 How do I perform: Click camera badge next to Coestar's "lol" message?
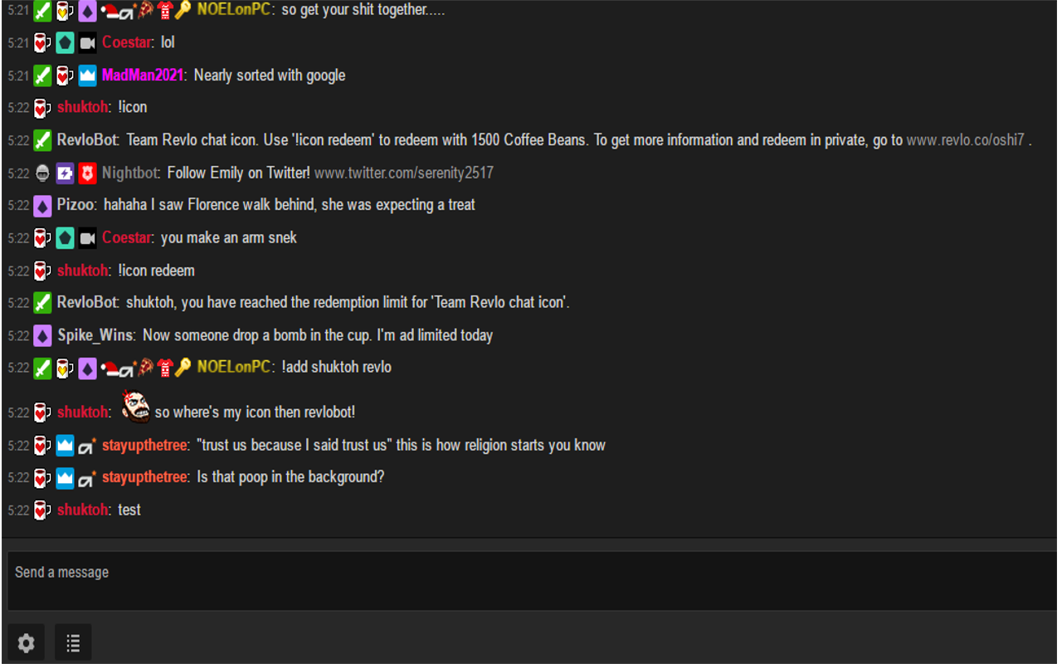tap(88, 43)
